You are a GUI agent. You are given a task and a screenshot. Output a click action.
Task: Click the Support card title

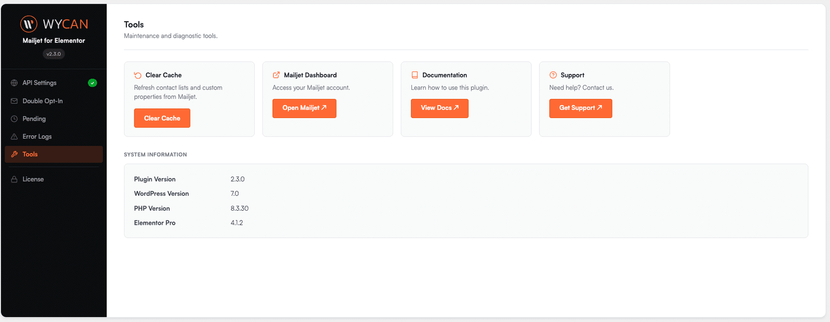pyautogui.click(x=572, y=75)
